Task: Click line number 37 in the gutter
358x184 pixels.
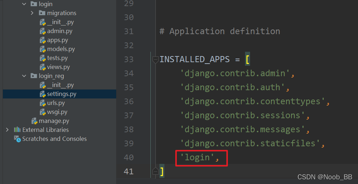Action: [129, 115]
